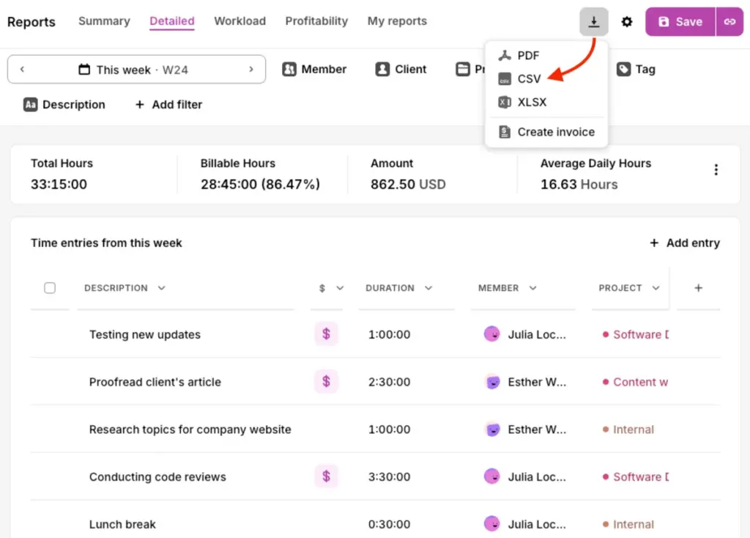Viewport: 750px width, 538px height.
Task: Open Internal project on Research topics row
Action: click(628, 430)
